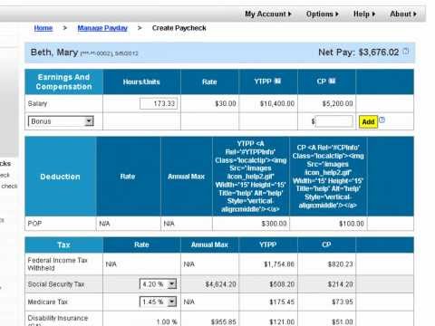Screen dimensions: 435x326
Task: Open the Social Security Tax rate dropdown
Action: [158, 284]
